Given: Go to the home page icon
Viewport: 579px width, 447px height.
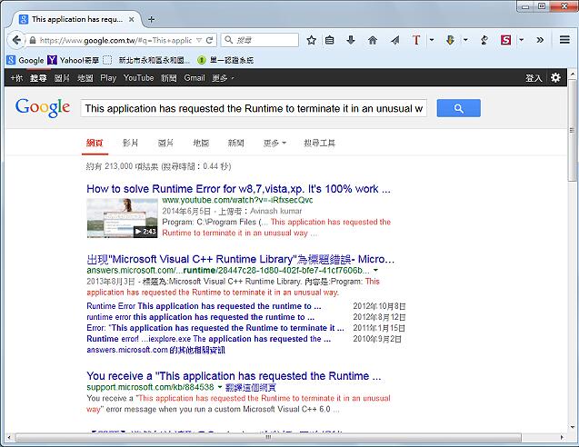Looking at the screenshot, I should pyautogui.click(x=373, y=40).
